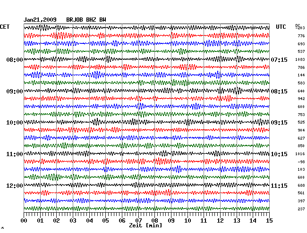Click the 10:15 UTC time label
Image resolution: width=307 pixels, height=233 pixels.
(279, 154)
